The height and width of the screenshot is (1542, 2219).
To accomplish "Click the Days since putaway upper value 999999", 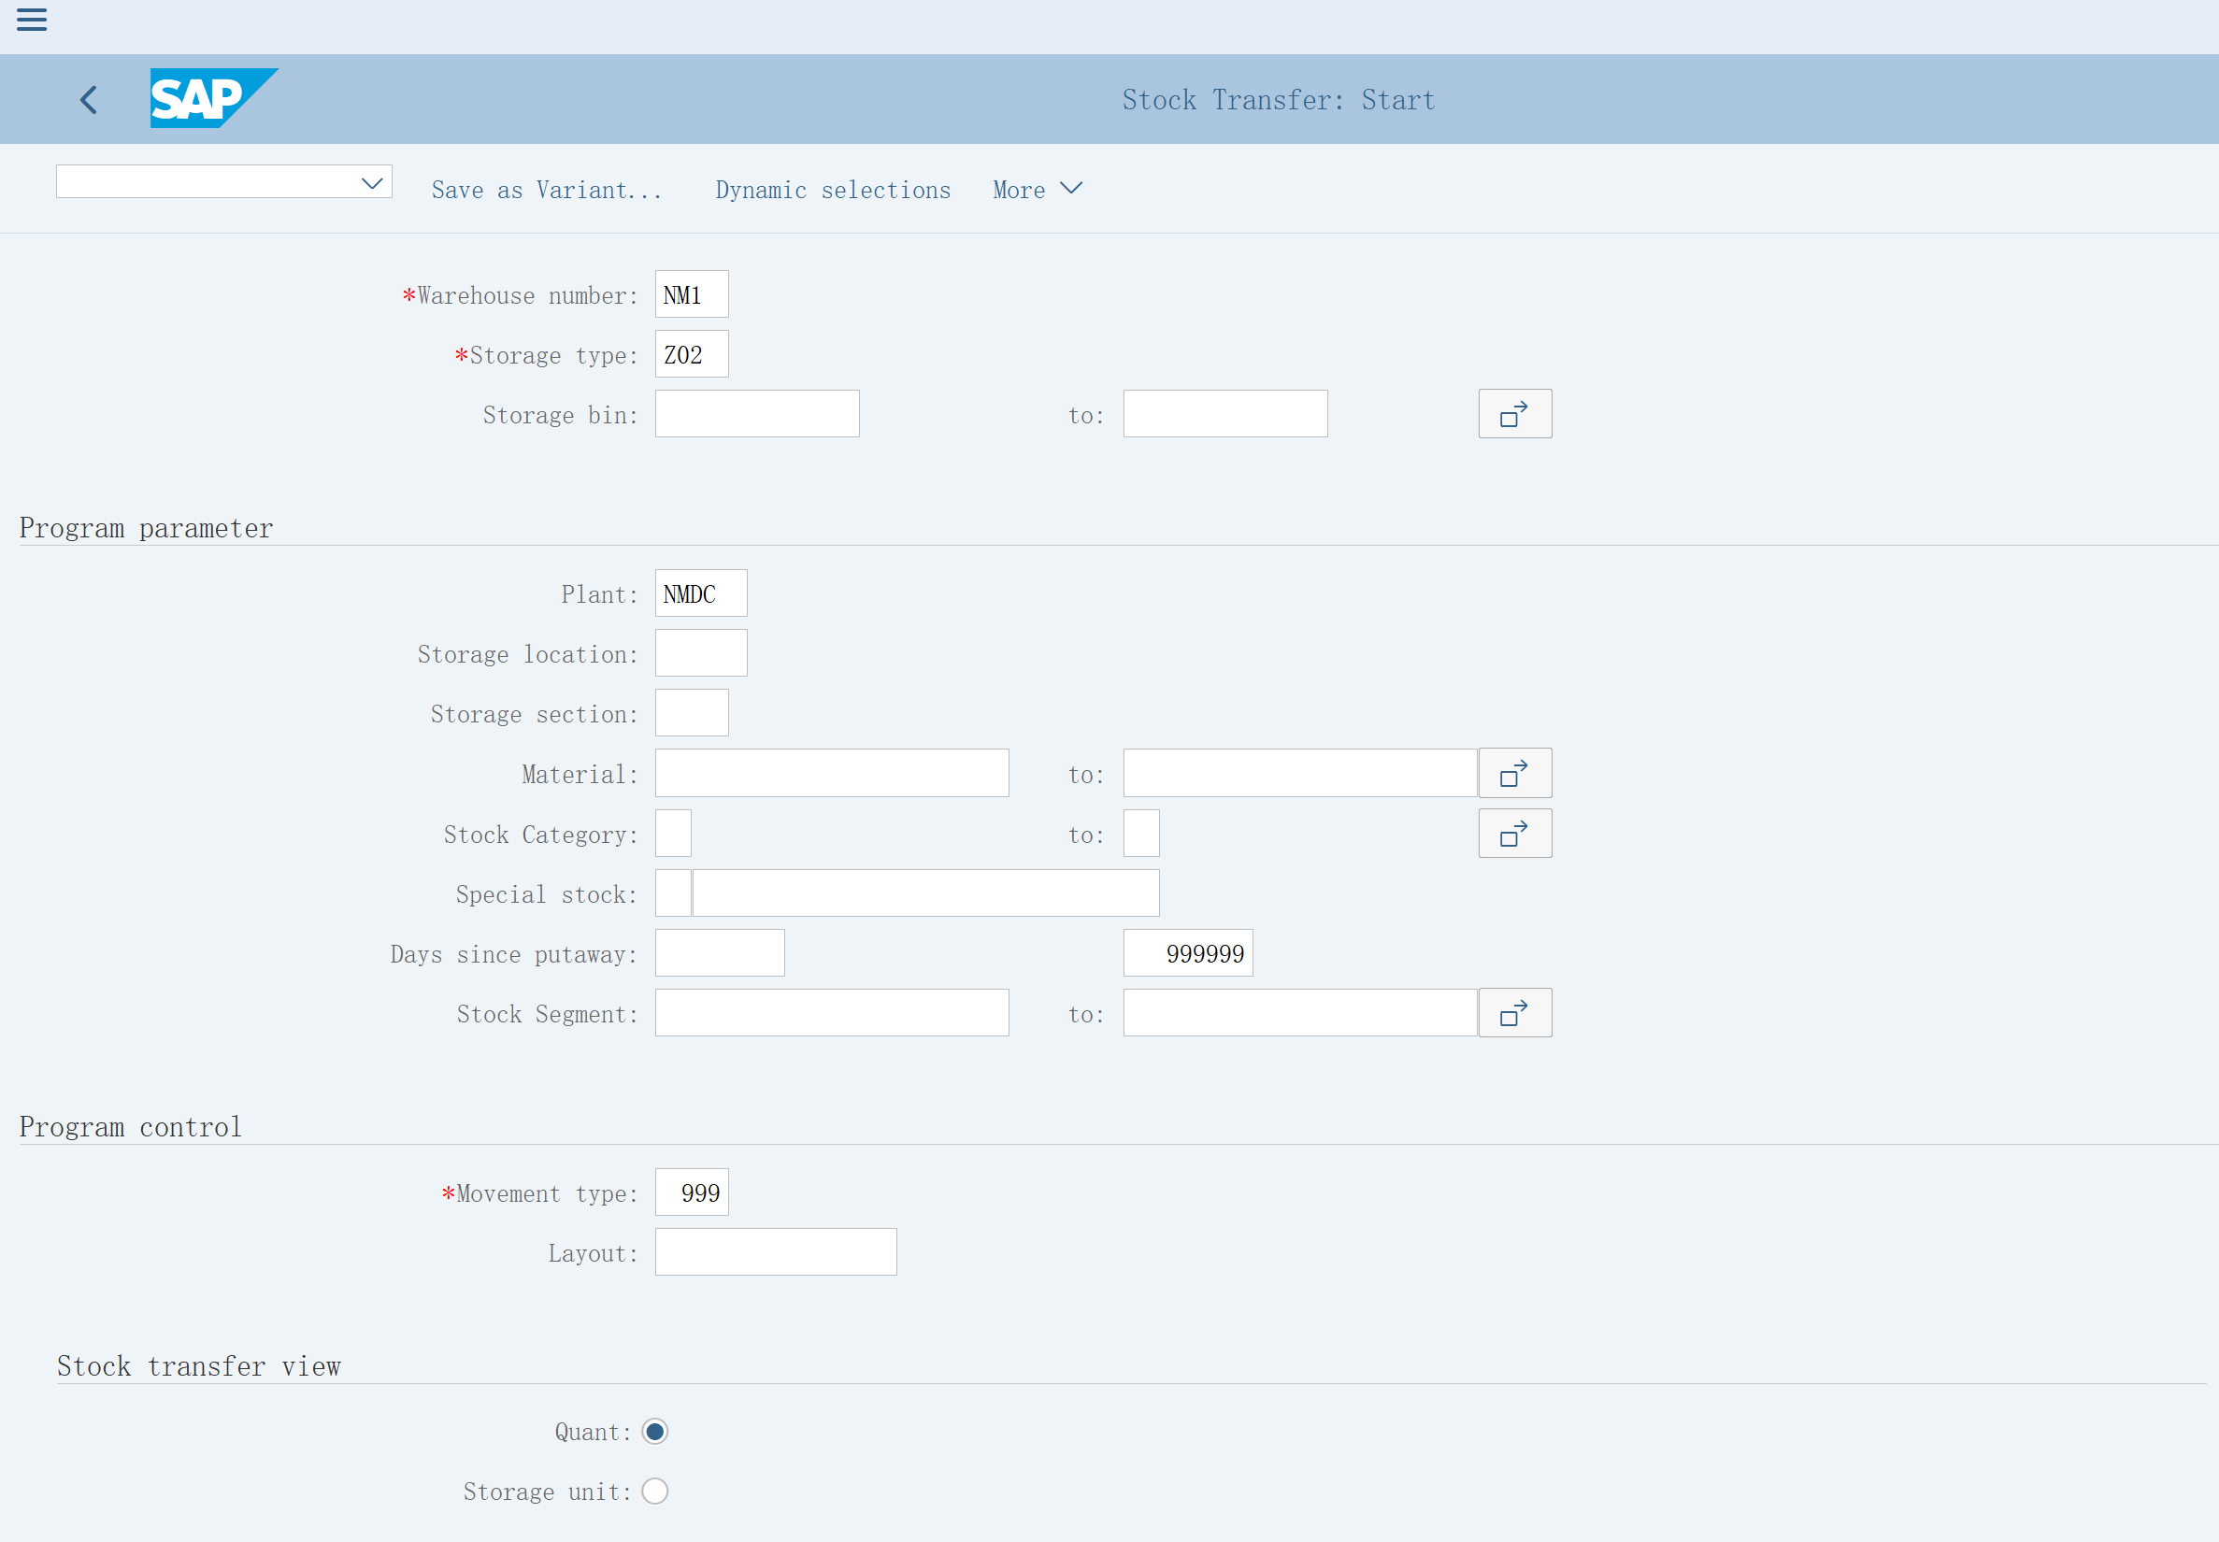I will (x=1186, y=953).
